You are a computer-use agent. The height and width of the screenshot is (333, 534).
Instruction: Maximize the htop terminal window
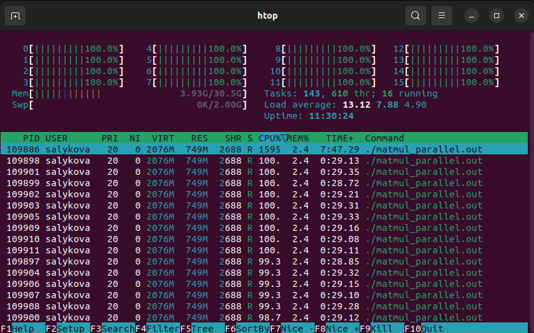click(497, 16)
